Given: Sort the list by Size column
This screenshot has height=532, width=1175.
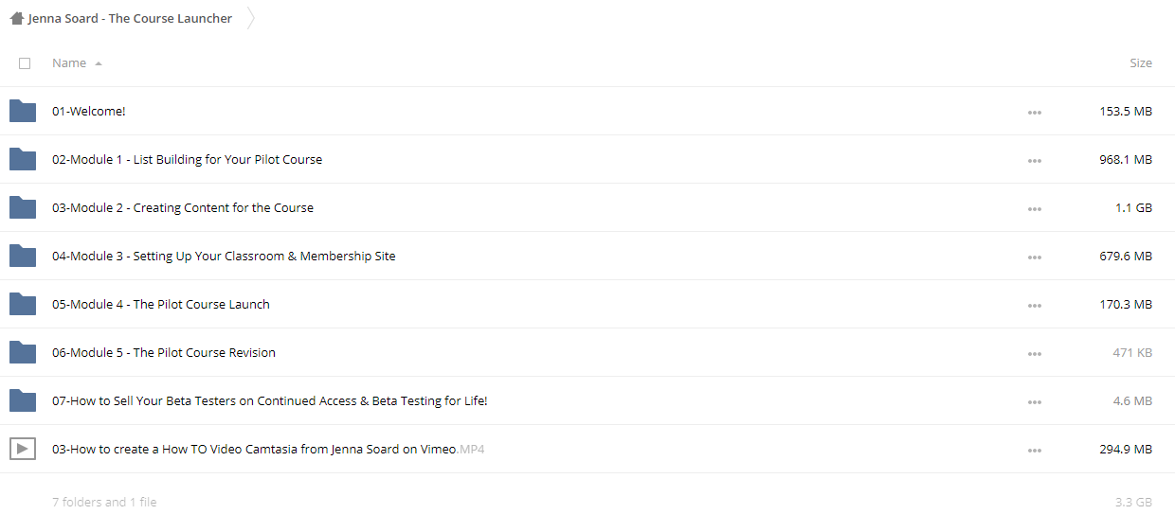Looking at the screenshot, I should point(1141,62).
